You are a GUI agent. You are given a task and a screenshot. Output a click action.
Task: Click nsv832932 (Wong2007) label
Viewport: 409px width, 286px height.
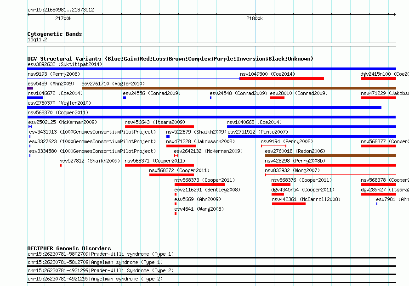click(292, 170)
